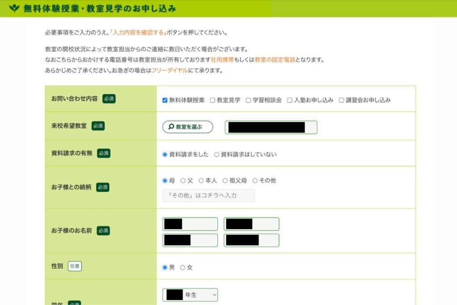Select その他 relationship radio button
This screenshot has height=305, width=457.
(255, 181)
